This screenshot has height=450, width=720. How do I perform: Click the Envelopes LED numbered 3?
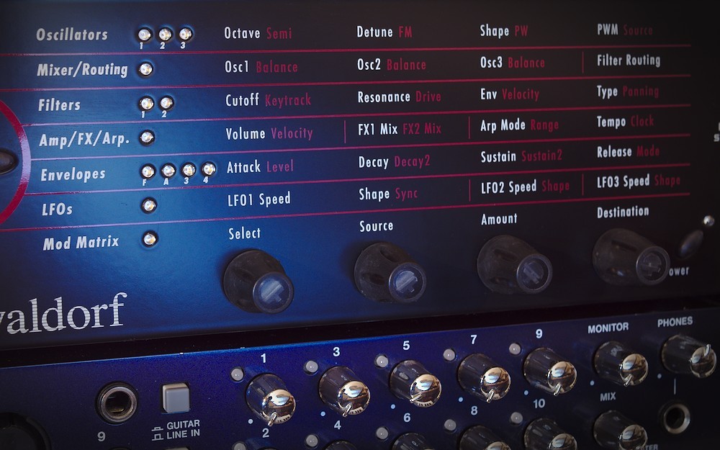click(x=189, y=170)
